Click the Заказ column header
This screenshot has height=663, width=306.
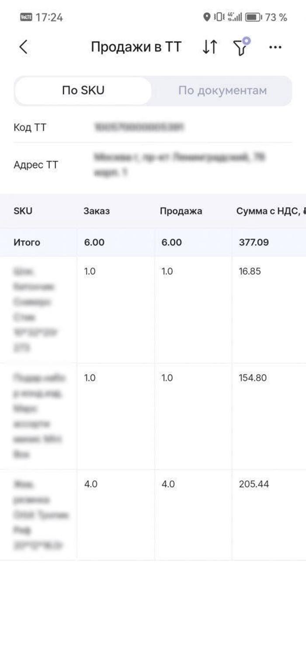97,211
